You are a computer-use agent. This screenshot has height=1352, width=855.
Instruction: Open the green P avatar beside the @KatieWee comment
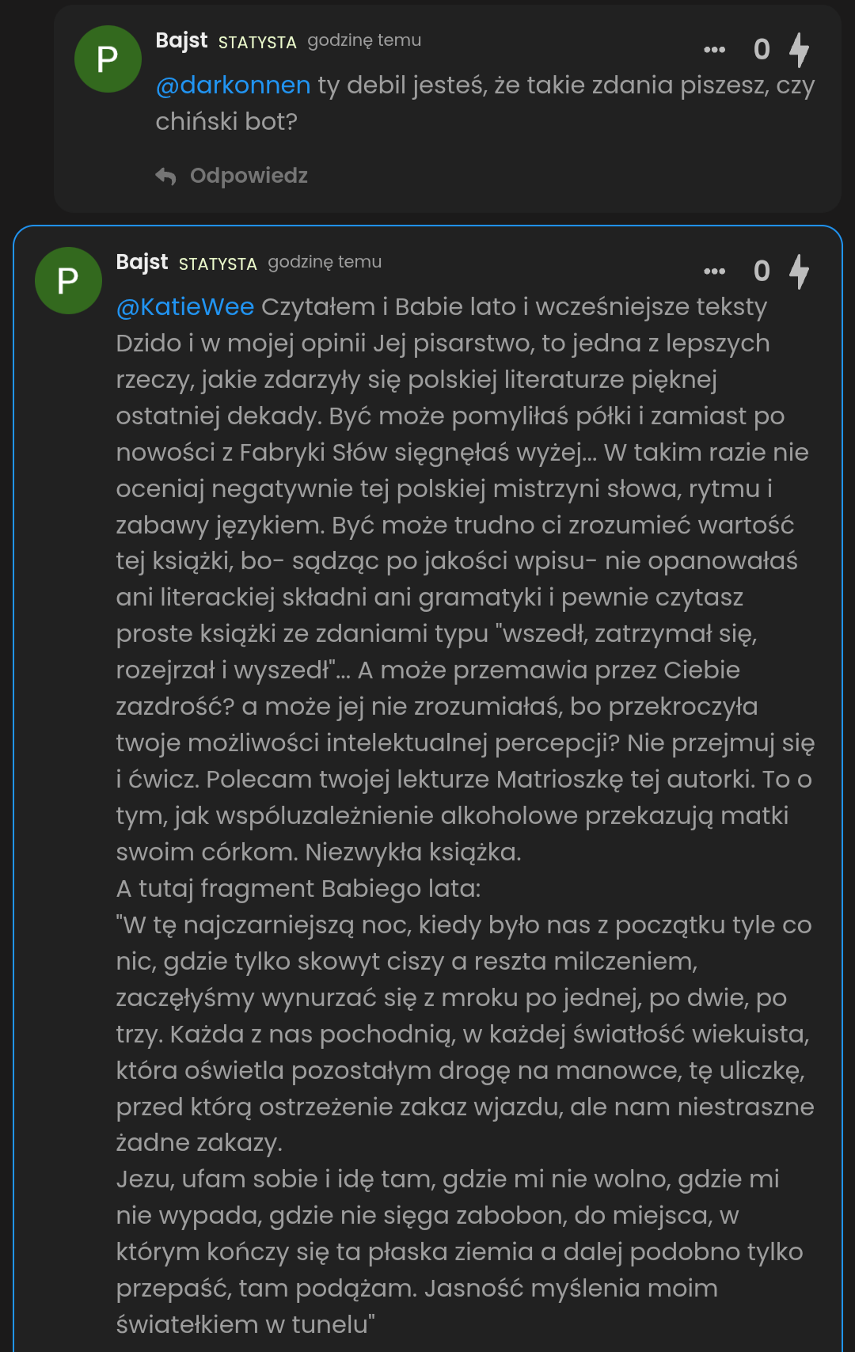pos(68,281)
